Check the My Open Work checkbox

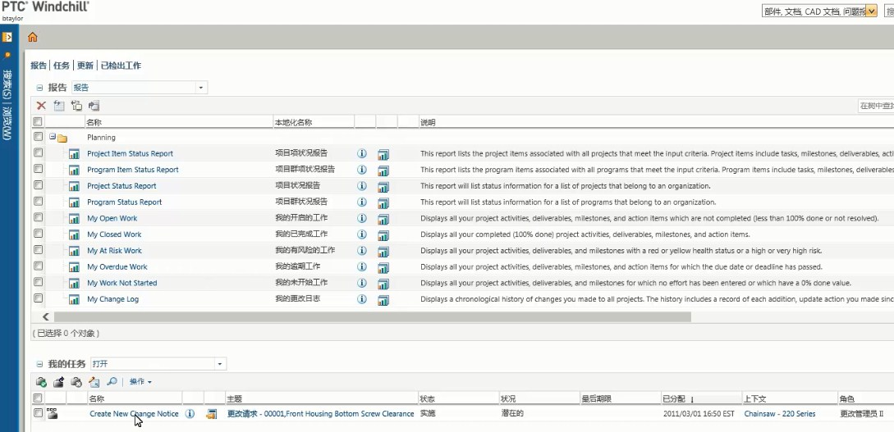(38, 217)
